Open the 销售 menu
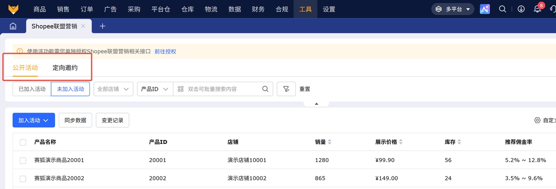Screen dimensions: 556x189 point(63,9)
